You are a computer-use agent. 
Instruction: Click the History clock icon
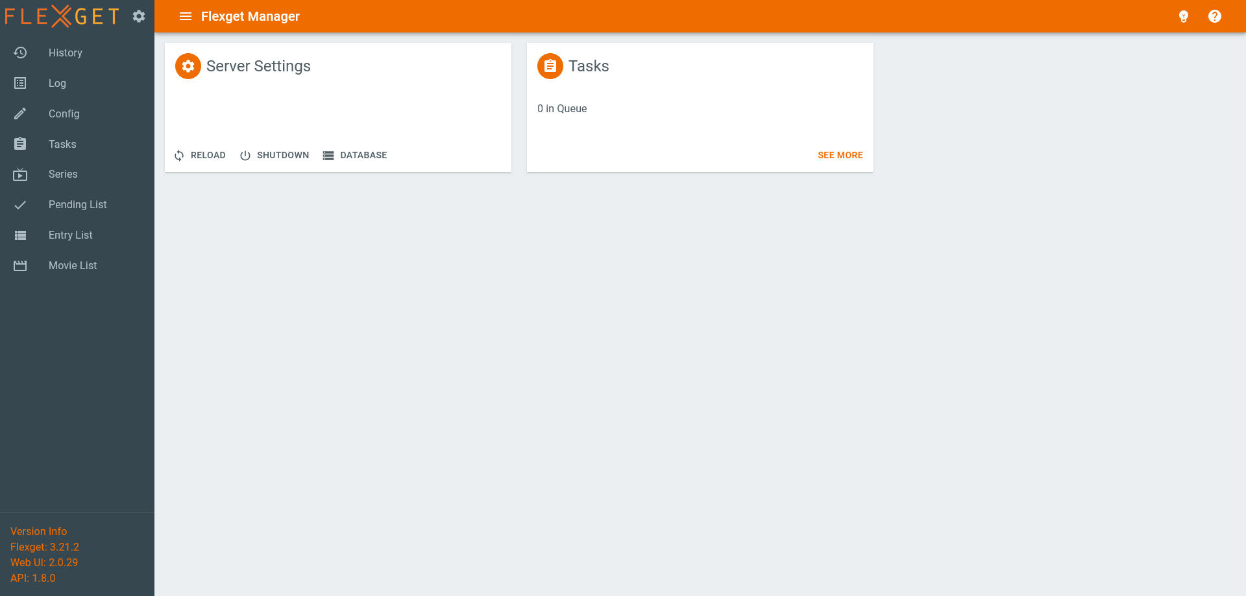20,53
